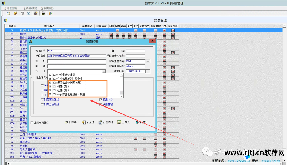Click the icon next to the 账套管理 panel title
287x165 pixels.
coord(6,20)
